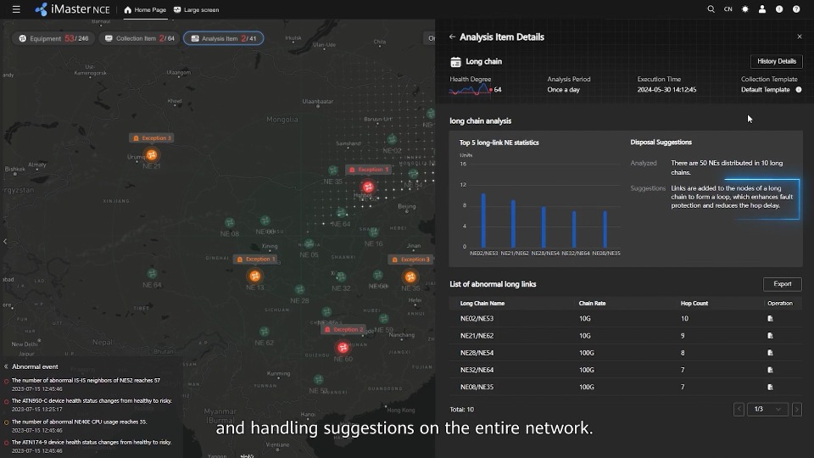Click the NE 21 orange node
Image resolution: width=814 pixels, height=458 pixels.
point(151,155)
